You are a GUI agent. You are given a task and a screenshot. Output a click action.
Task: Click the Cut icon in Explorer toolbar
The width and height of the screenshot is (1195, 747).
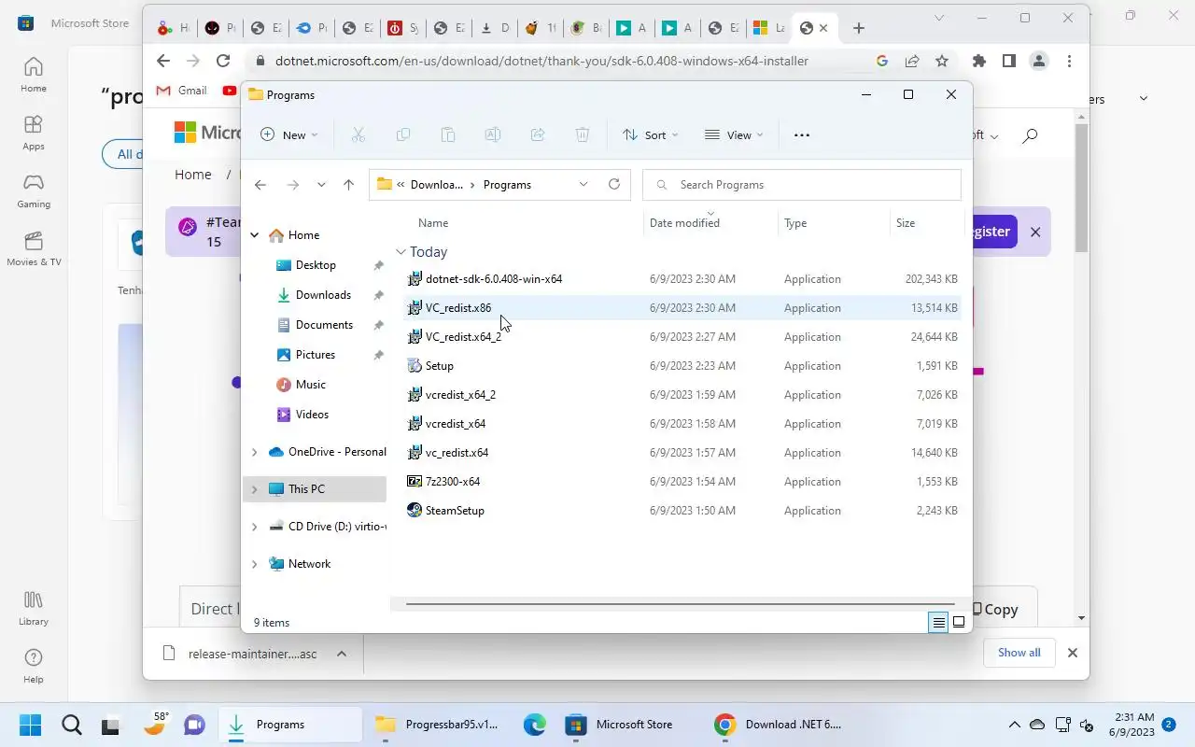click(358, 134)
